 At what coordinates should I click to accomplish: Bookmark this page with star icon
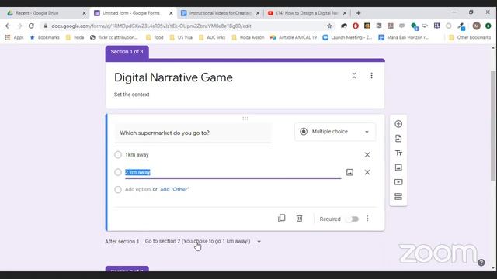coord(329,26)
